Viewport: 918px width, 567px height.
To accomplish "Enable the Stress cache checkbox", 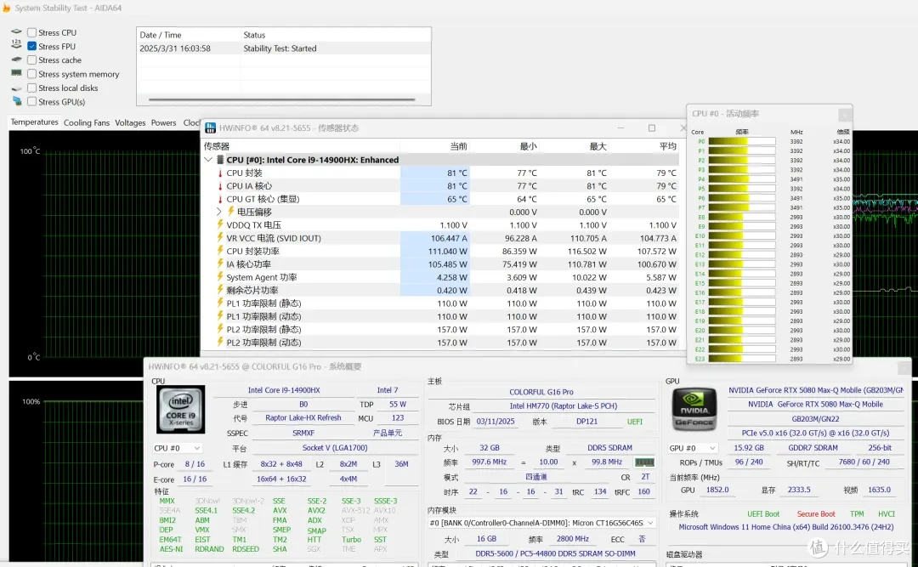I will (x=32, y=60).
